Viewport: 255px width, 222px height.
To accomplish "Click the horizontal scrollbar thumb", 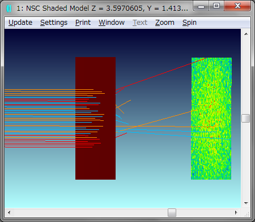I will tap(172, 213).
